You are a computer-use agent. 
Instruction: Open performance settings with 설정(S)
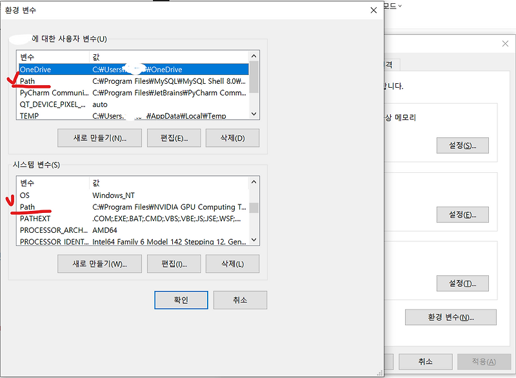click(x=462, y=145)
